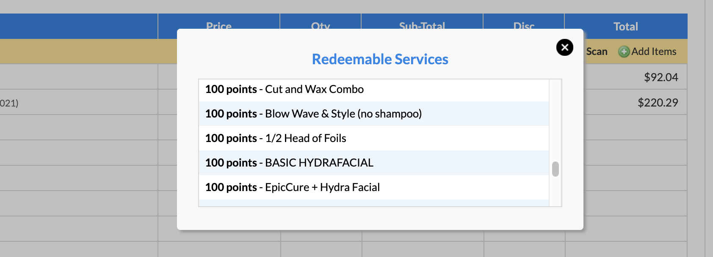Select Cut and Wax Combo service
The width and height of the screenshot is (713, 257).
point(374,89)
